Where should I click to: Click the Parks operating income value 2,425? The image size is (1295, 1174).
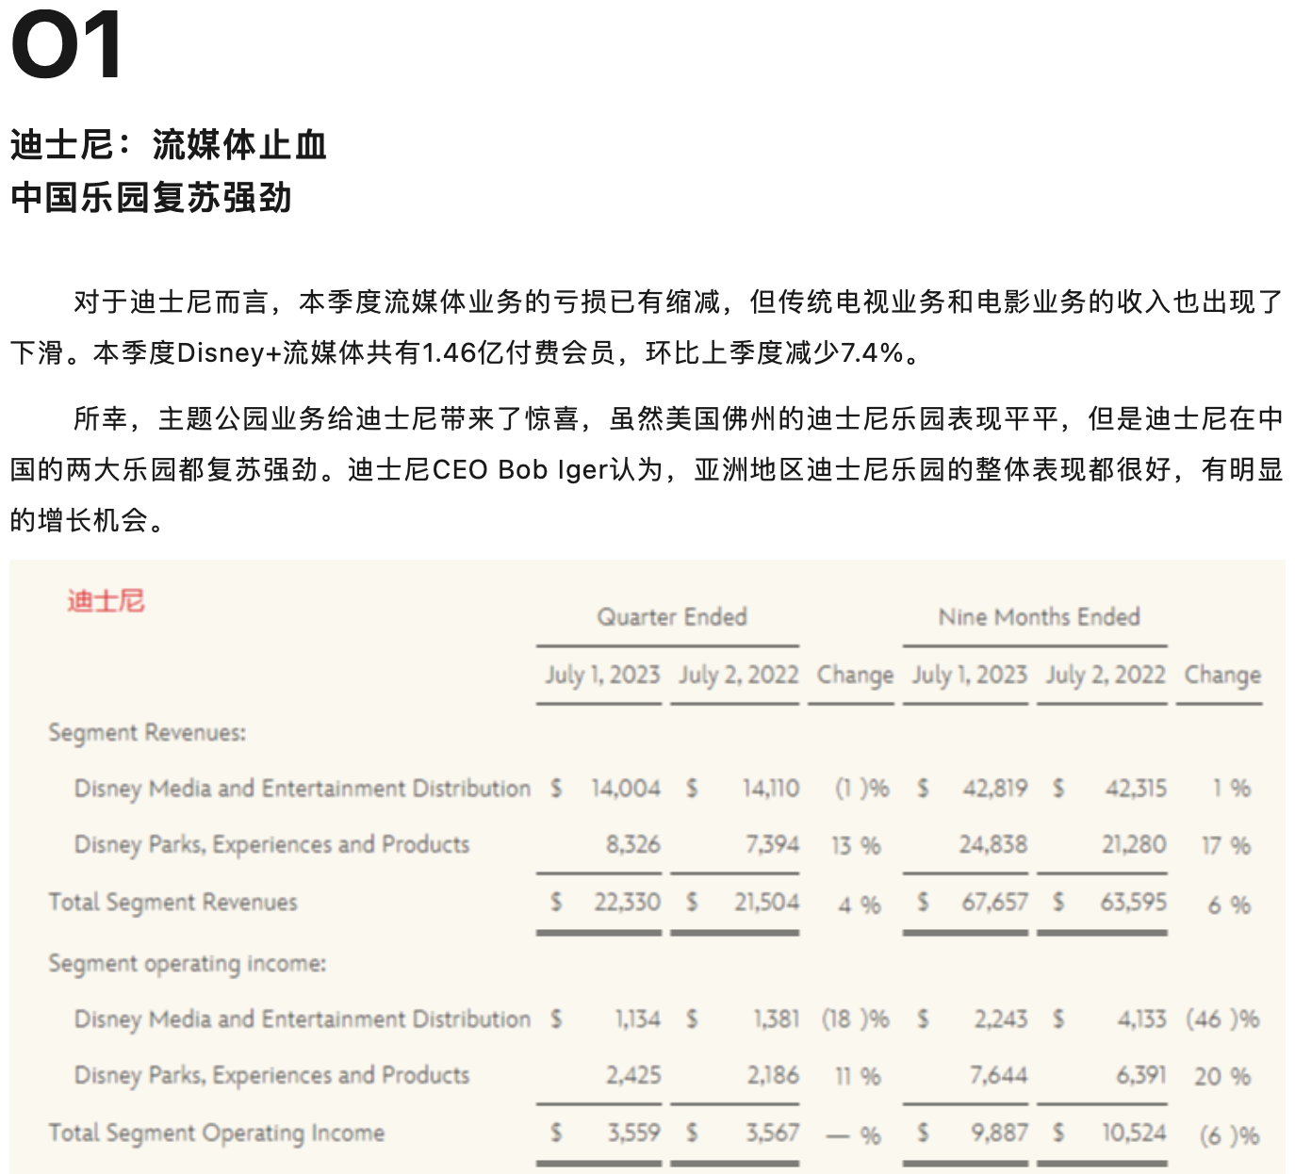point(633,1075)
